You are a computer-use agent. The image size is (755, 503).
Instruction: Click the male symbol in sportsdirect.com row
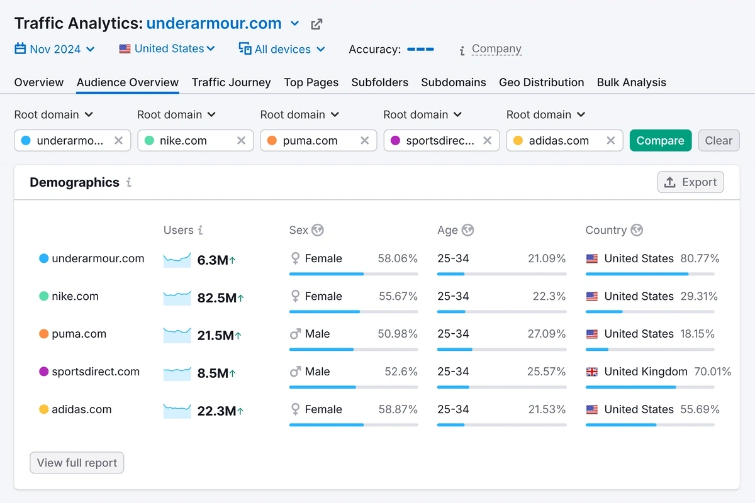(295, 372)
